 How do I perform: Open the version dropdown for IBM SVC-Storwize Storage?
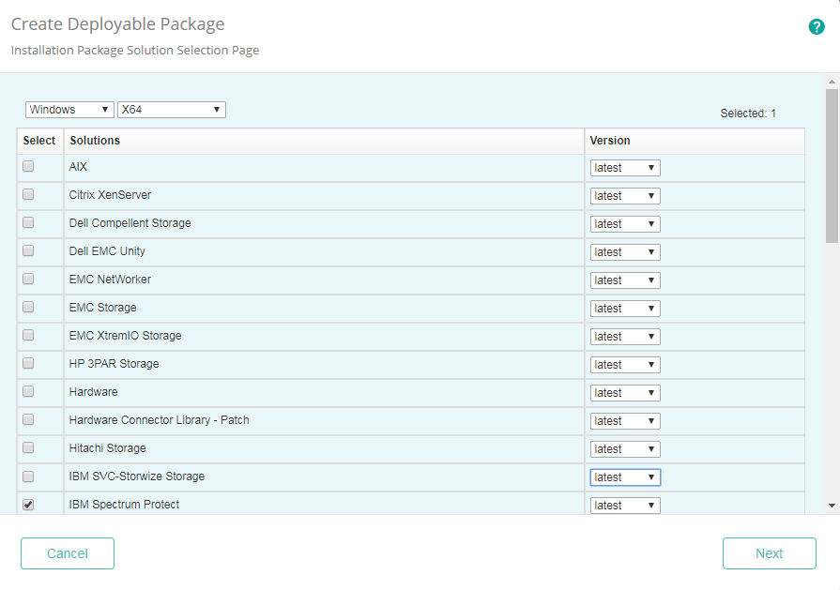click(x=624, y=477)
